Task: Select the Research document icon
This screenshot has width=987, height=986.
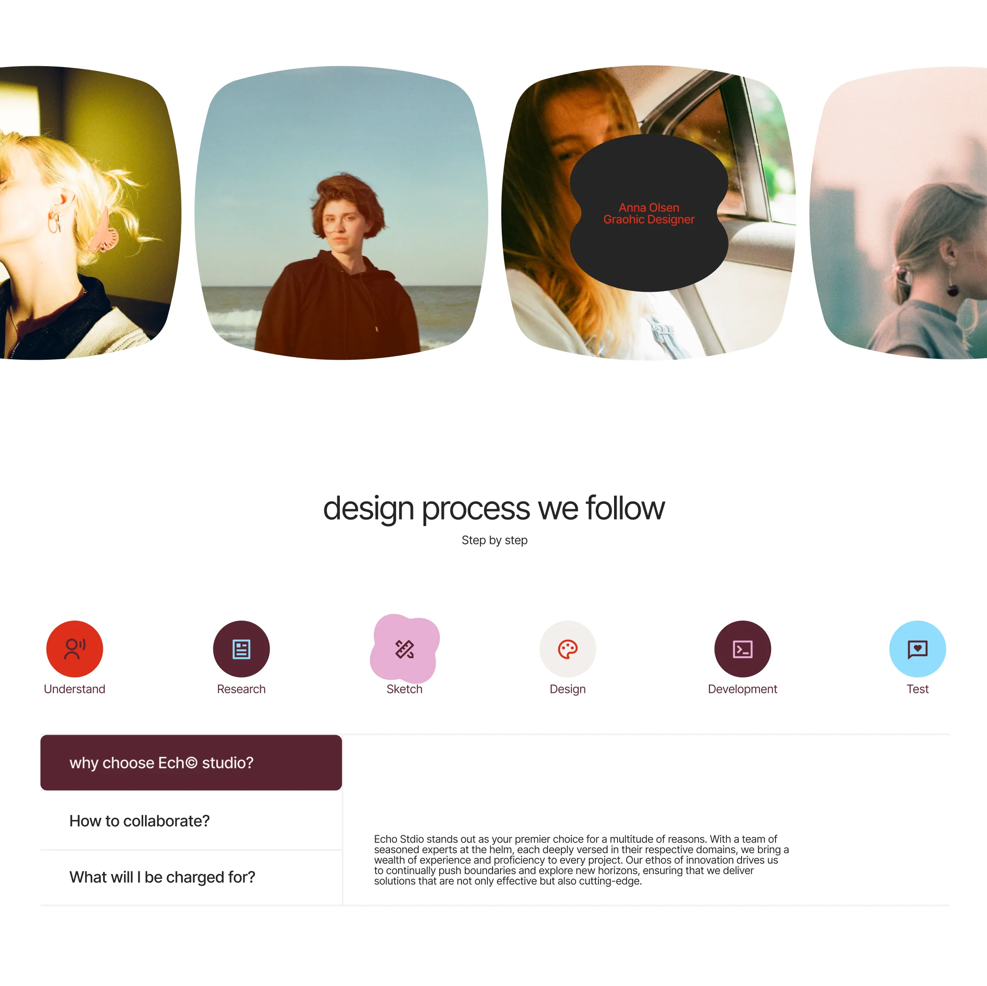Action: click(x=241, y=648)
